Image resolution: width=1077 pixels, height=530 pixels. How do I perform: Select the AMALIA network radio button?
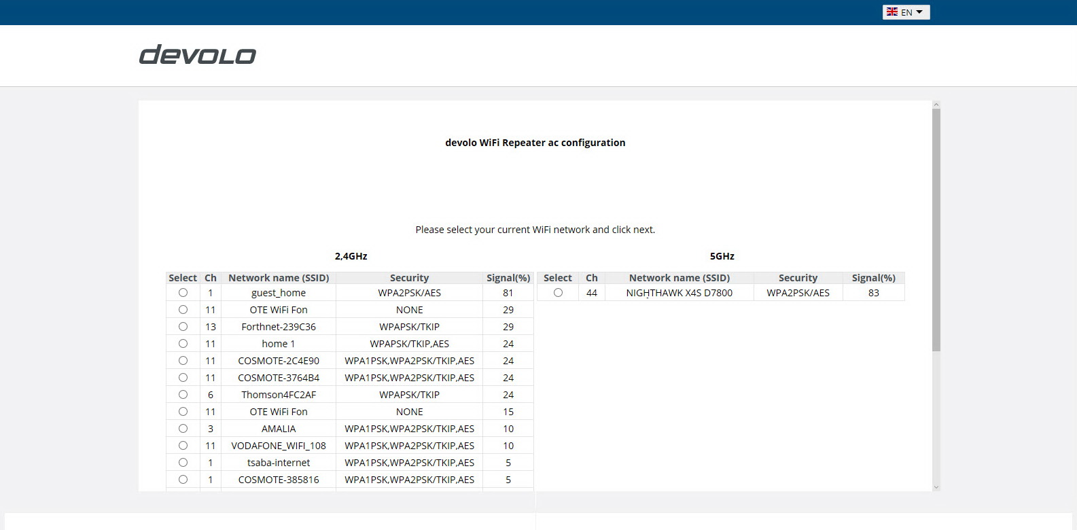183,429
